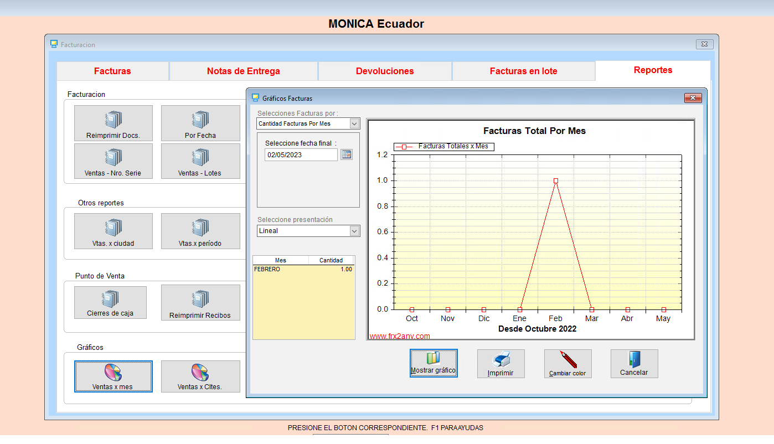
Task: Open the calendar date picker icon
Action: point(347,154)
